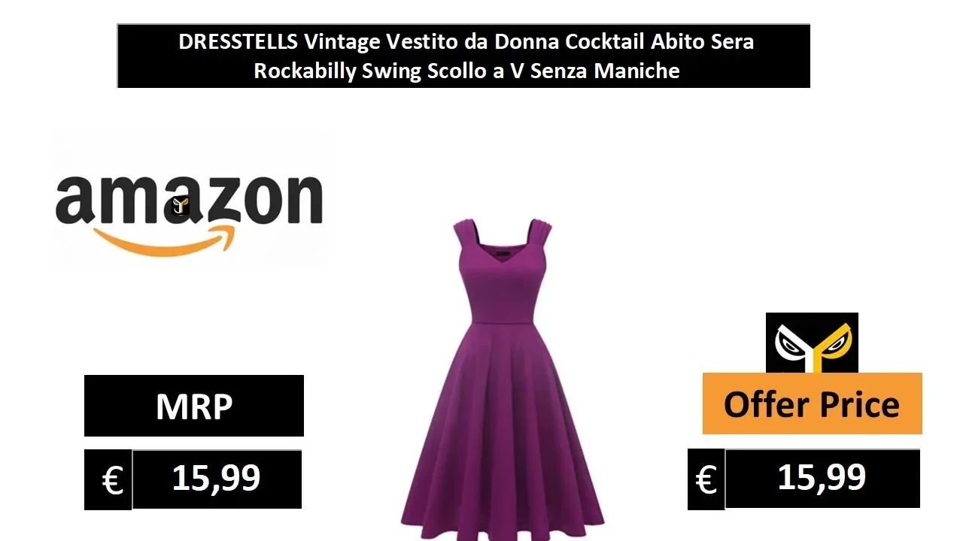Click the 15,99 value under MRP

[x=217, y=479]
